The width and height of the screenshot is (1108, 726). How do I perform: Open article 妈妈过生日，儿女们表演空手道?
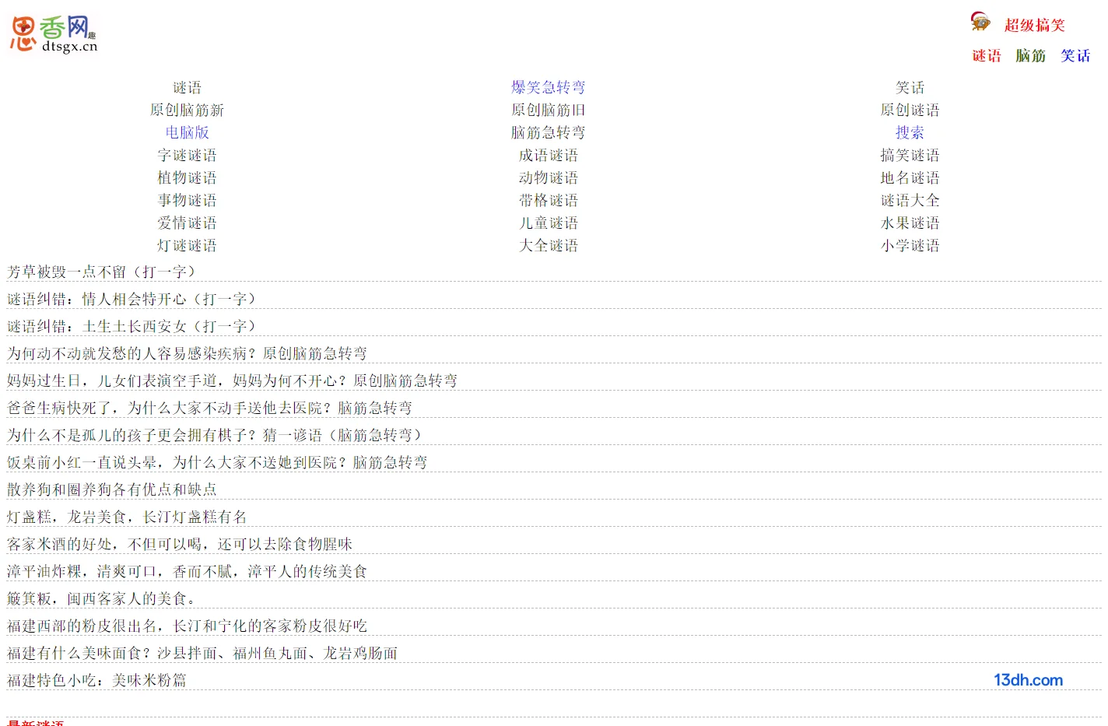tap(232, 381)
